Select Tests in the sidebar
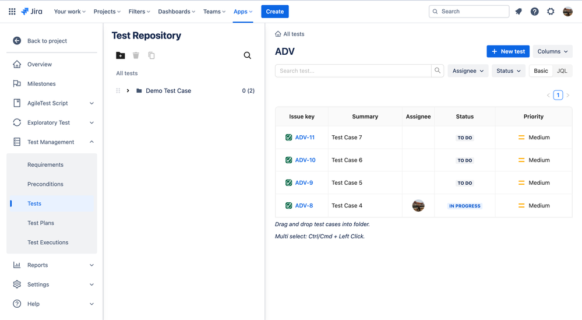 click(52, 203)
